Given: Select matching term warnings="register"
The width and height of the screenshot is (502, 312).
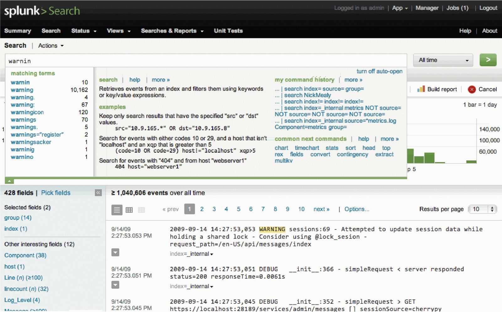Looking at the screenshot, I should pyautogui.click(x=37, y=135).
